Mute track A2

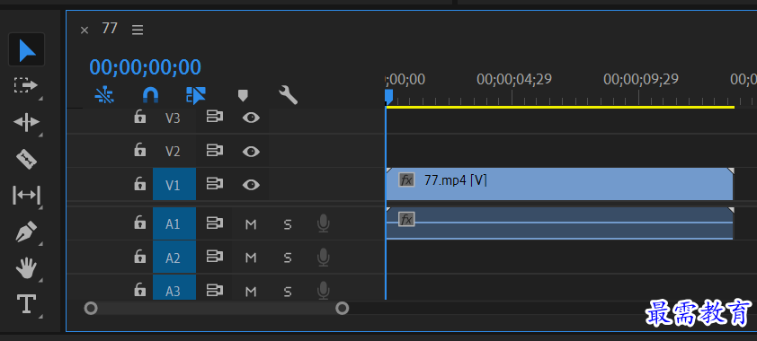[251, 258]
